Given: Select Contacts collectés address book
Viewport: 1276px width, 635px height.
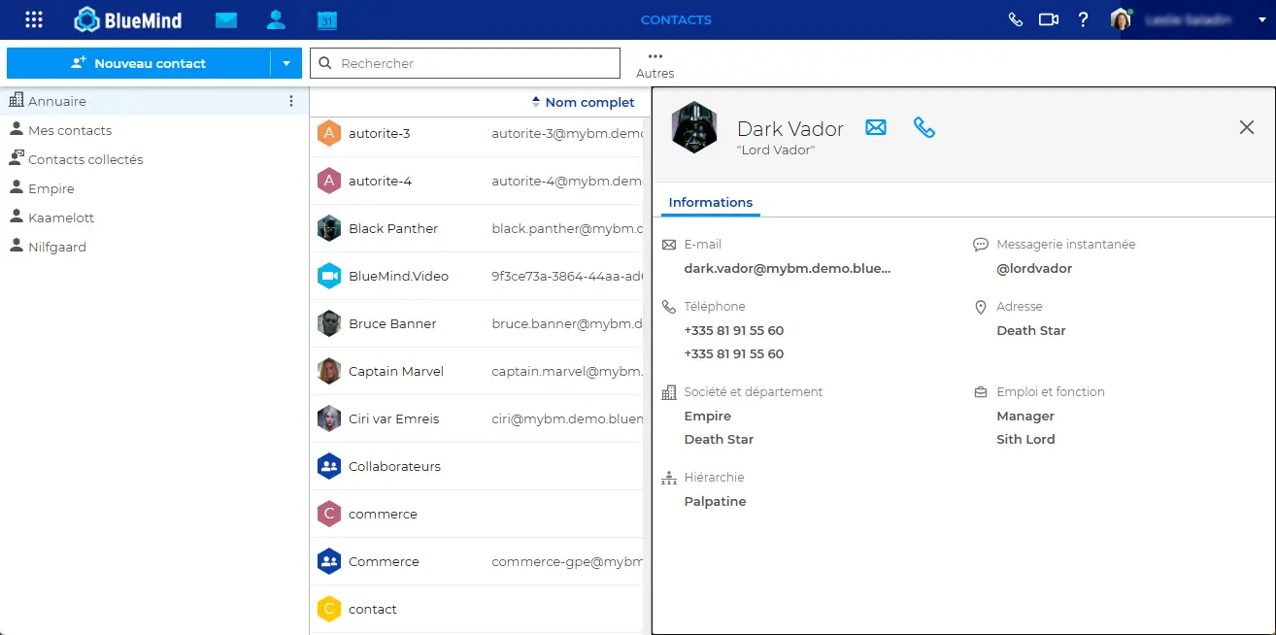Looking at the screenshot, I should coord(85,159).
